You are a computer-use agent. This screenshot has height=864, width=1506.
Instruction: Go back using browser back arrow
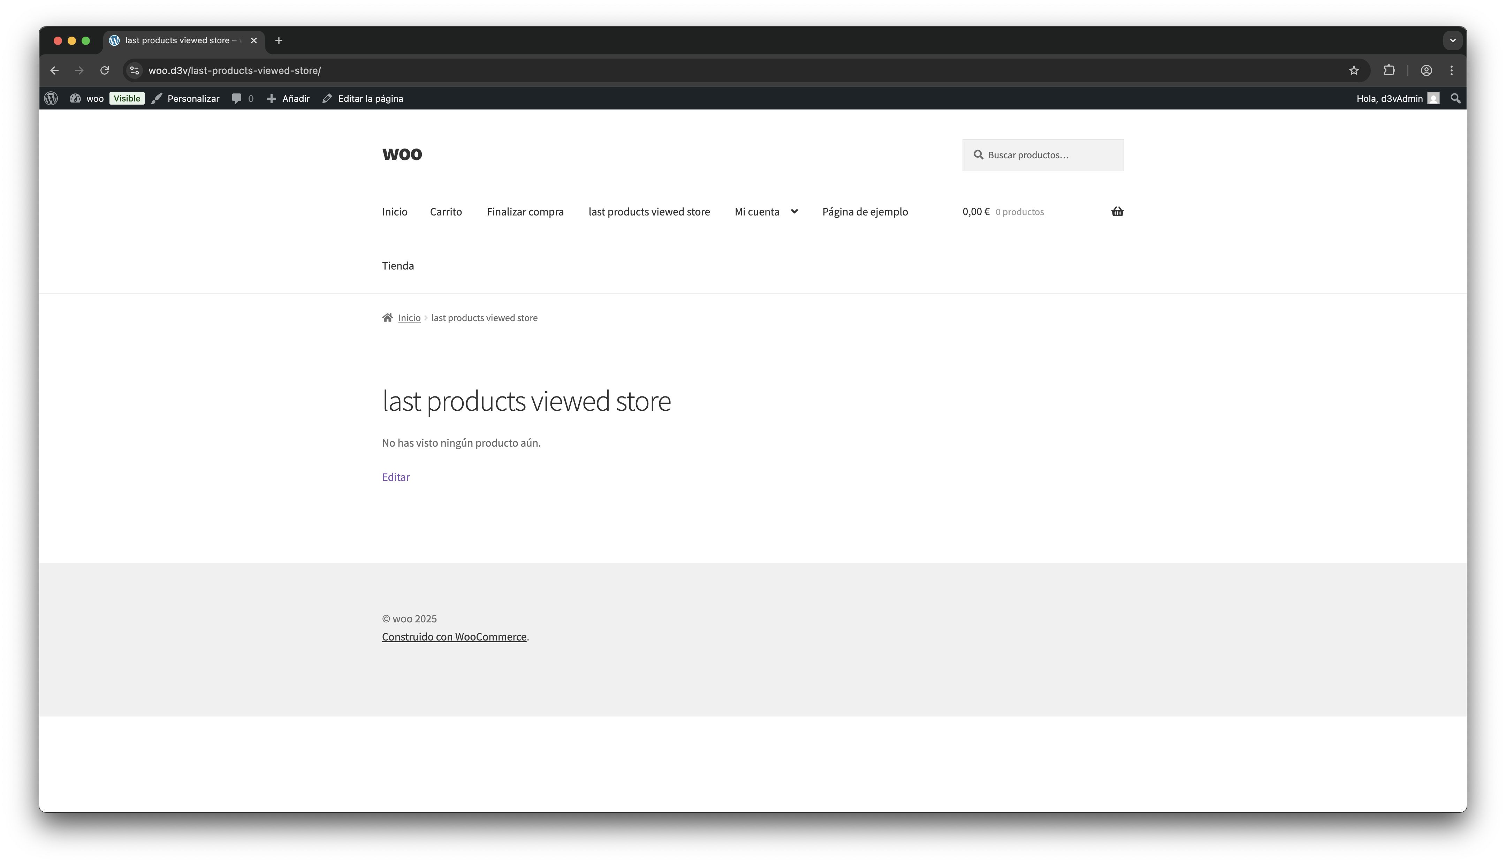click(55, 71)
